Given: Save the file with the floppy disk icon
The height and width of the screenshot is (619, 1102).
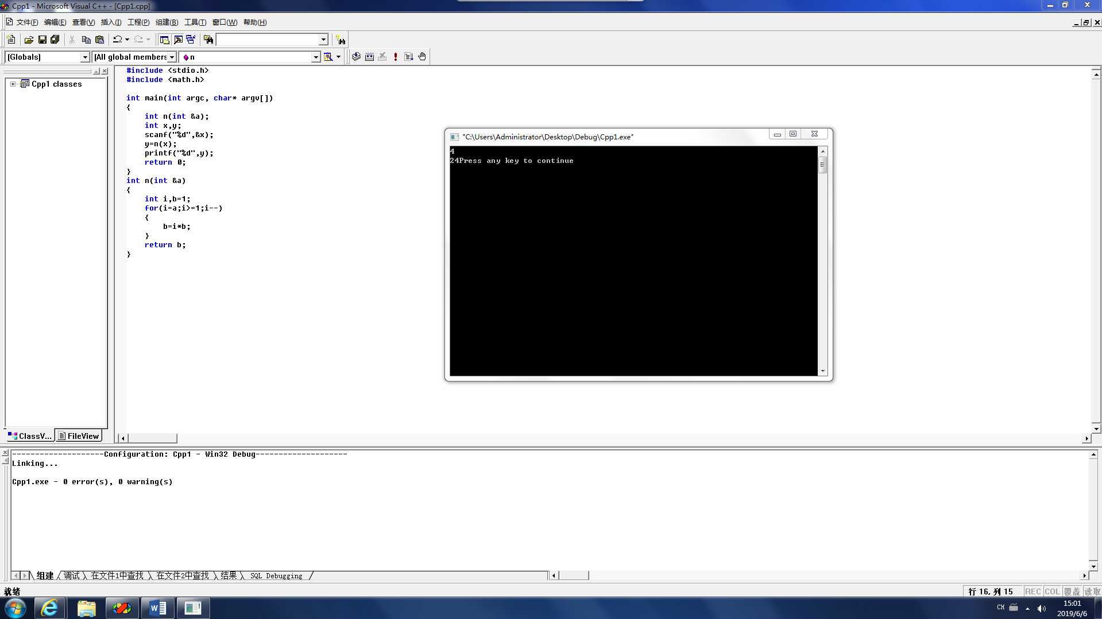Looking at the screenshot, I should [x=42, y=40].
